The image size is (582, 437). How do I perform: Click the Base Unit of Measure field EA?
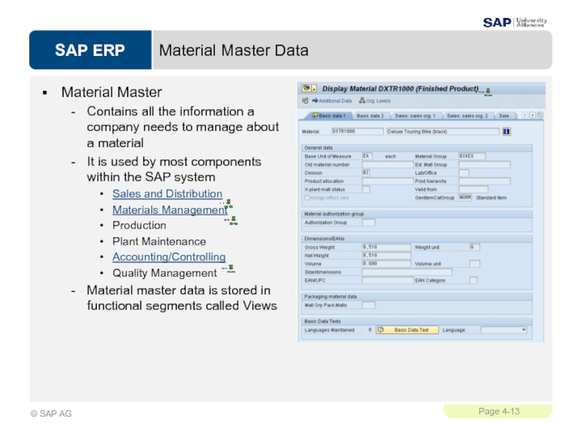[367, 157]
